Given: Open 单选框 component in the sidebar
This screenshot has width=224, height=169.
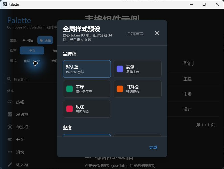Looking at the screenshot, I should pyautogui.click(x=22, y=127).
